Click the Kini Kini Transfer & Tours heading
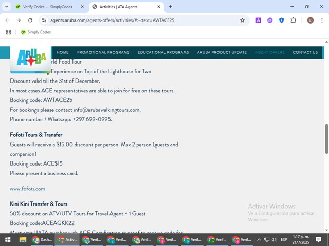The image size is (329, 246). tap(39, 204)
